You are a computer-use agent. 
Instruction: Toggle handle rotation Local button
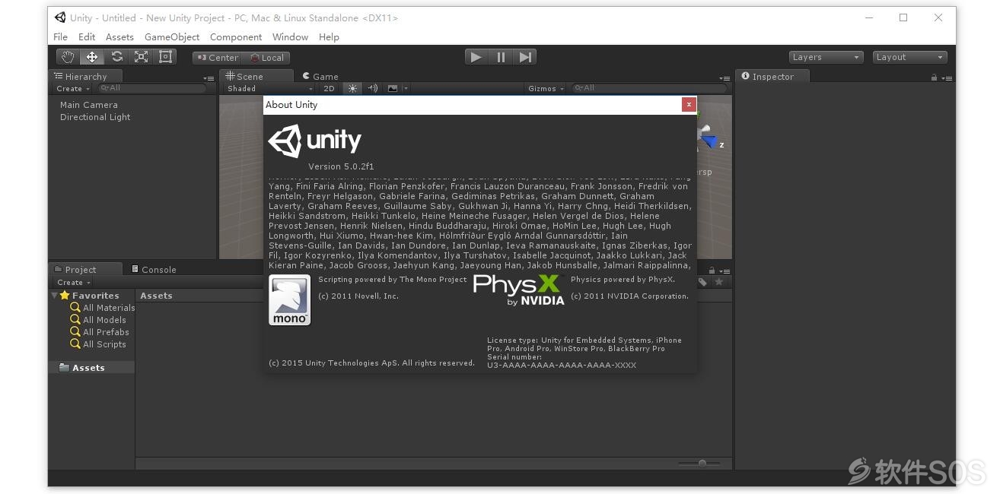[x=266, y=58]
